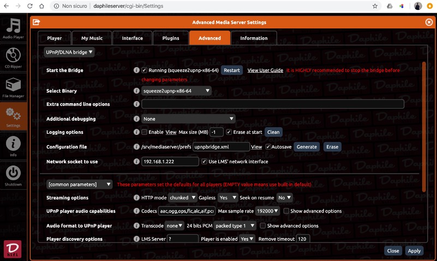Close dialog with the X circle icon
Screen dimensions: 437x261
(x=429, y=22)
